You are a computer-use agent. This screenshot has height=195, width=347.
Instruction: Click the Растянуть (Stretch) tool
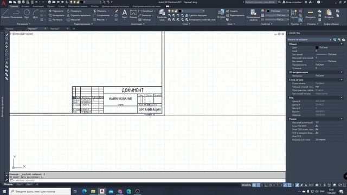55,19
